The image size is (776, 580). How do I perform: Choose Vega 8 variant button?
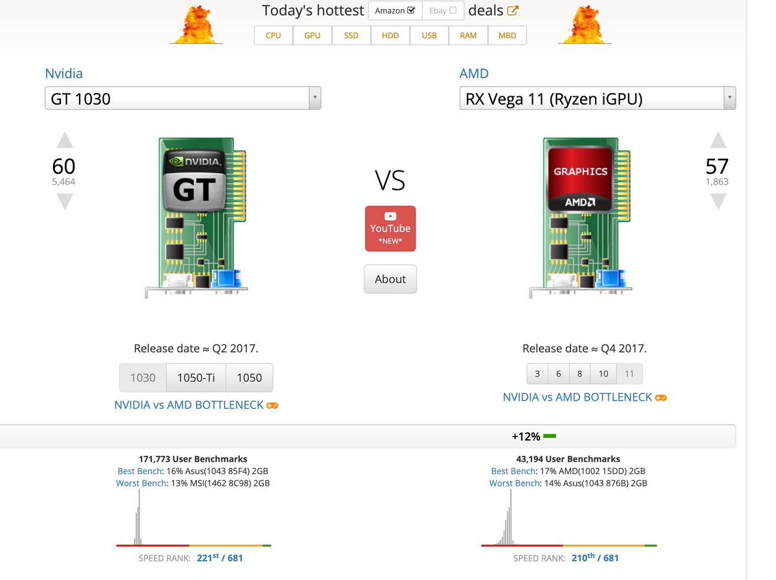[579, 373]
